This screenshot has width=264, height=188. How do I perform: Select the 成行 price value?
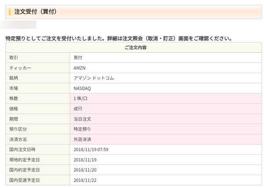[x=78, y=109]
